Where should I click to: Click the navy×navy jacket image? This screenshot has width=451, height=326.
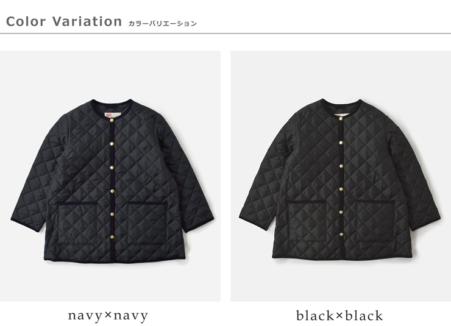tap(110, 176)
